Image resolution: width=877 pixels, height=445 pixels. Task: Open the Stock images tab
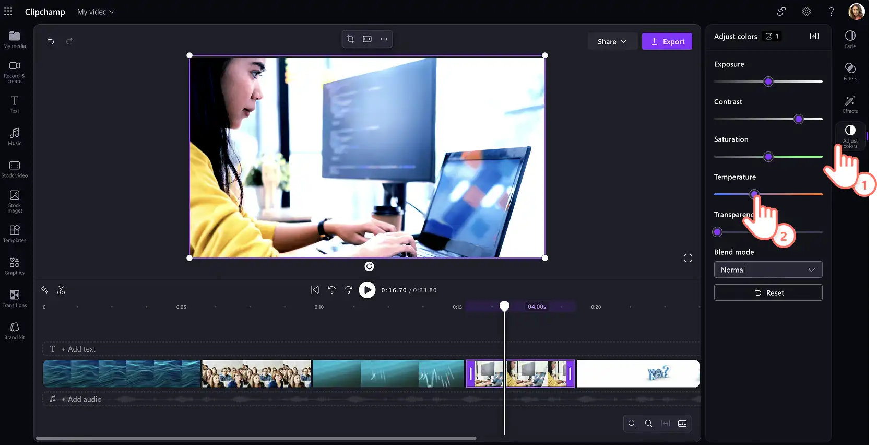point(15,201)
